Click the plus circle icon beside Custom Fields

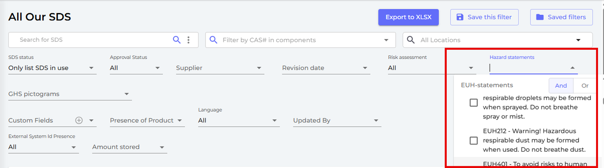pyautogui.click(x=79, y=120)
